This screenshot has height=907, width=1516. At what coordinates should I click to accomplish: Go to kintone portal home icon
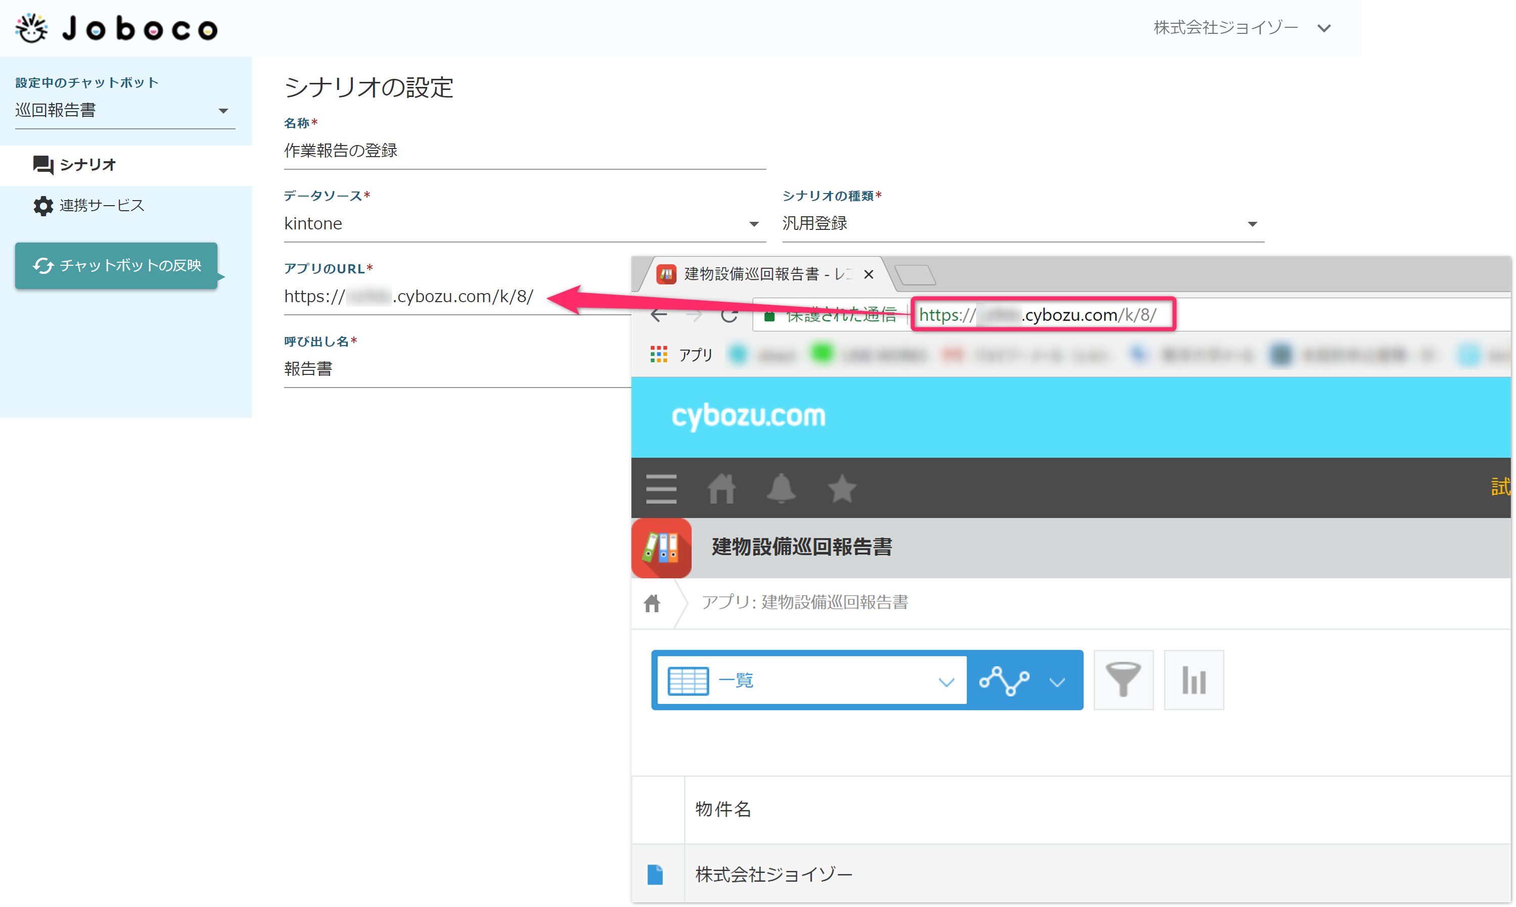(721, 488)
